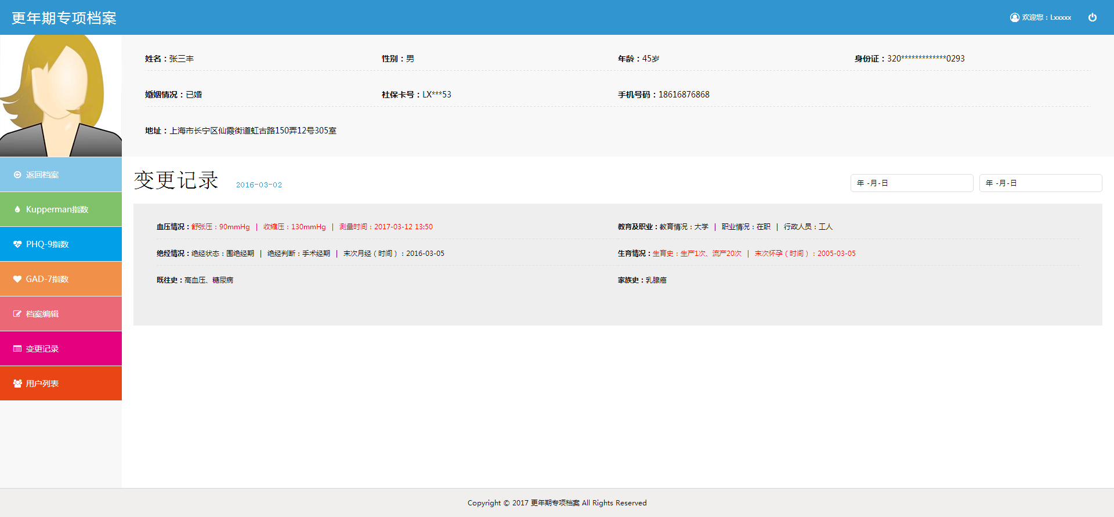Click the pencil edit icon beside 档案编辑
The image size is (1114, 517).
click(17, 314)
